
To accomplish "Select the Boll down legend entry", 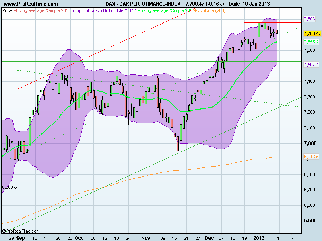I will tap(92, 10).
